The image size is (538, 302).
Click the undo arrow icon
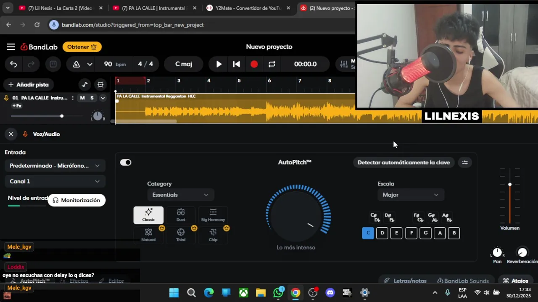pos(13,64)
